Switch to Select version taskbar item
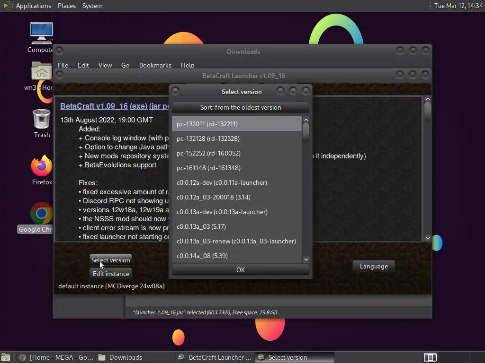This screenshot has height=363, width=485. click(x=295, y=357)
